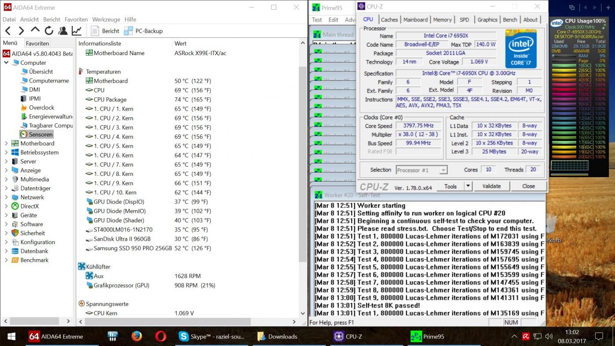The width and height of the screenshot is (615, 346).
Task: Open Skype taskbar button
Action: point(213,336)
